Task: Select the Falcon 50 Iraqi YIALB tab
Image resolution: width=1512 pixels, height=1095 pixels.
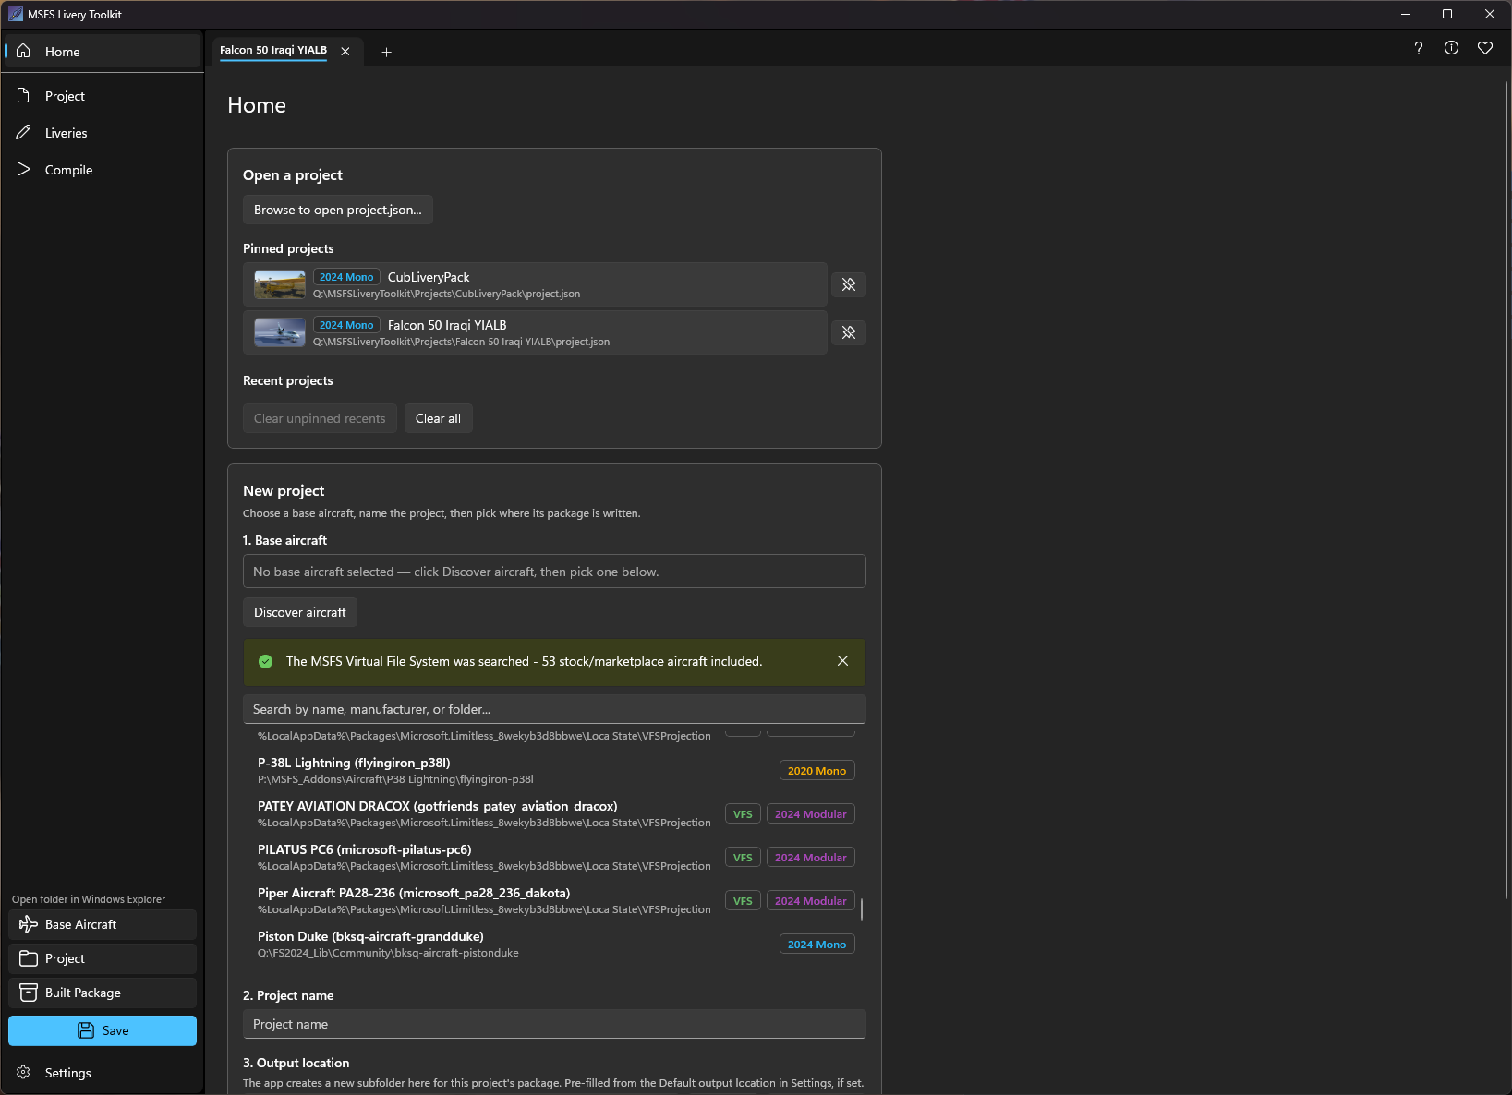Action: [x=273, y=51]
